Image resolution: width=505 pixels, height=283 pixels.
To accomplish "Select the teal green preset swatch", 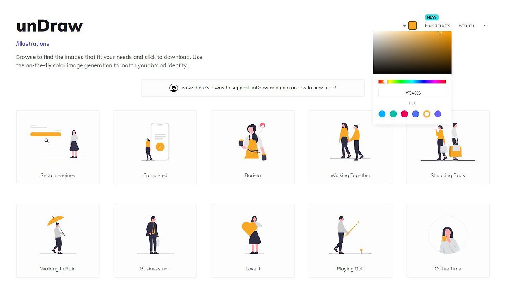I will (x=393, y=114).
